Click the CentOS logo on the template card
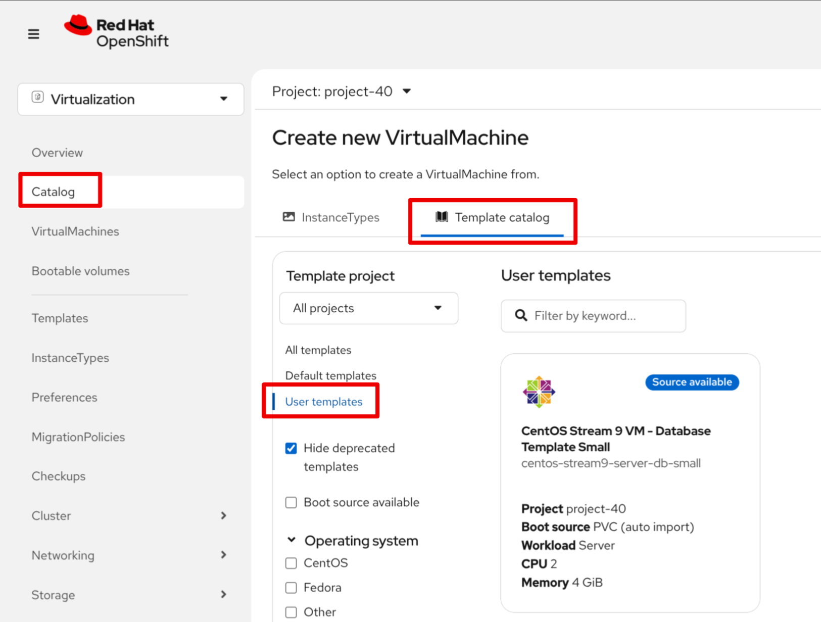 [539, 392]
